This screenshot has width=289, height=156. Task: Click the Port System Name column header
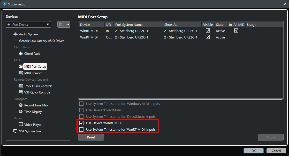point(129,25)
